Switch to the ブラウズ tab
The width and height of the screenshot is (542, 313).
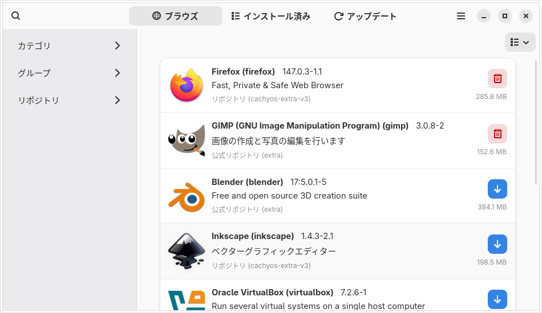176,16
